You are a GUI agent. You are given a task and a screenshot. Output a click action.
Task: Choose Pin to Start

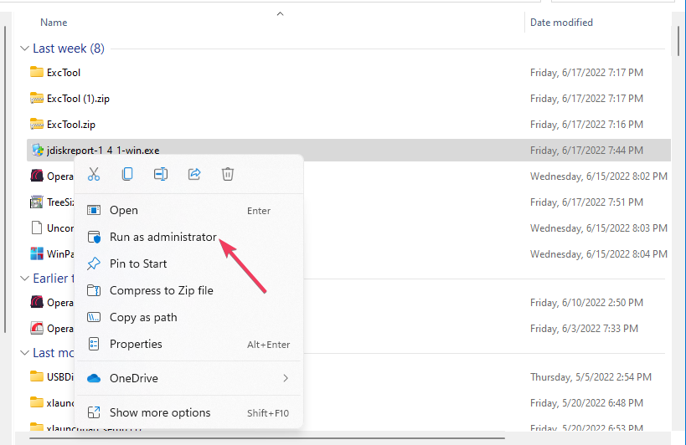coord(188,263)
